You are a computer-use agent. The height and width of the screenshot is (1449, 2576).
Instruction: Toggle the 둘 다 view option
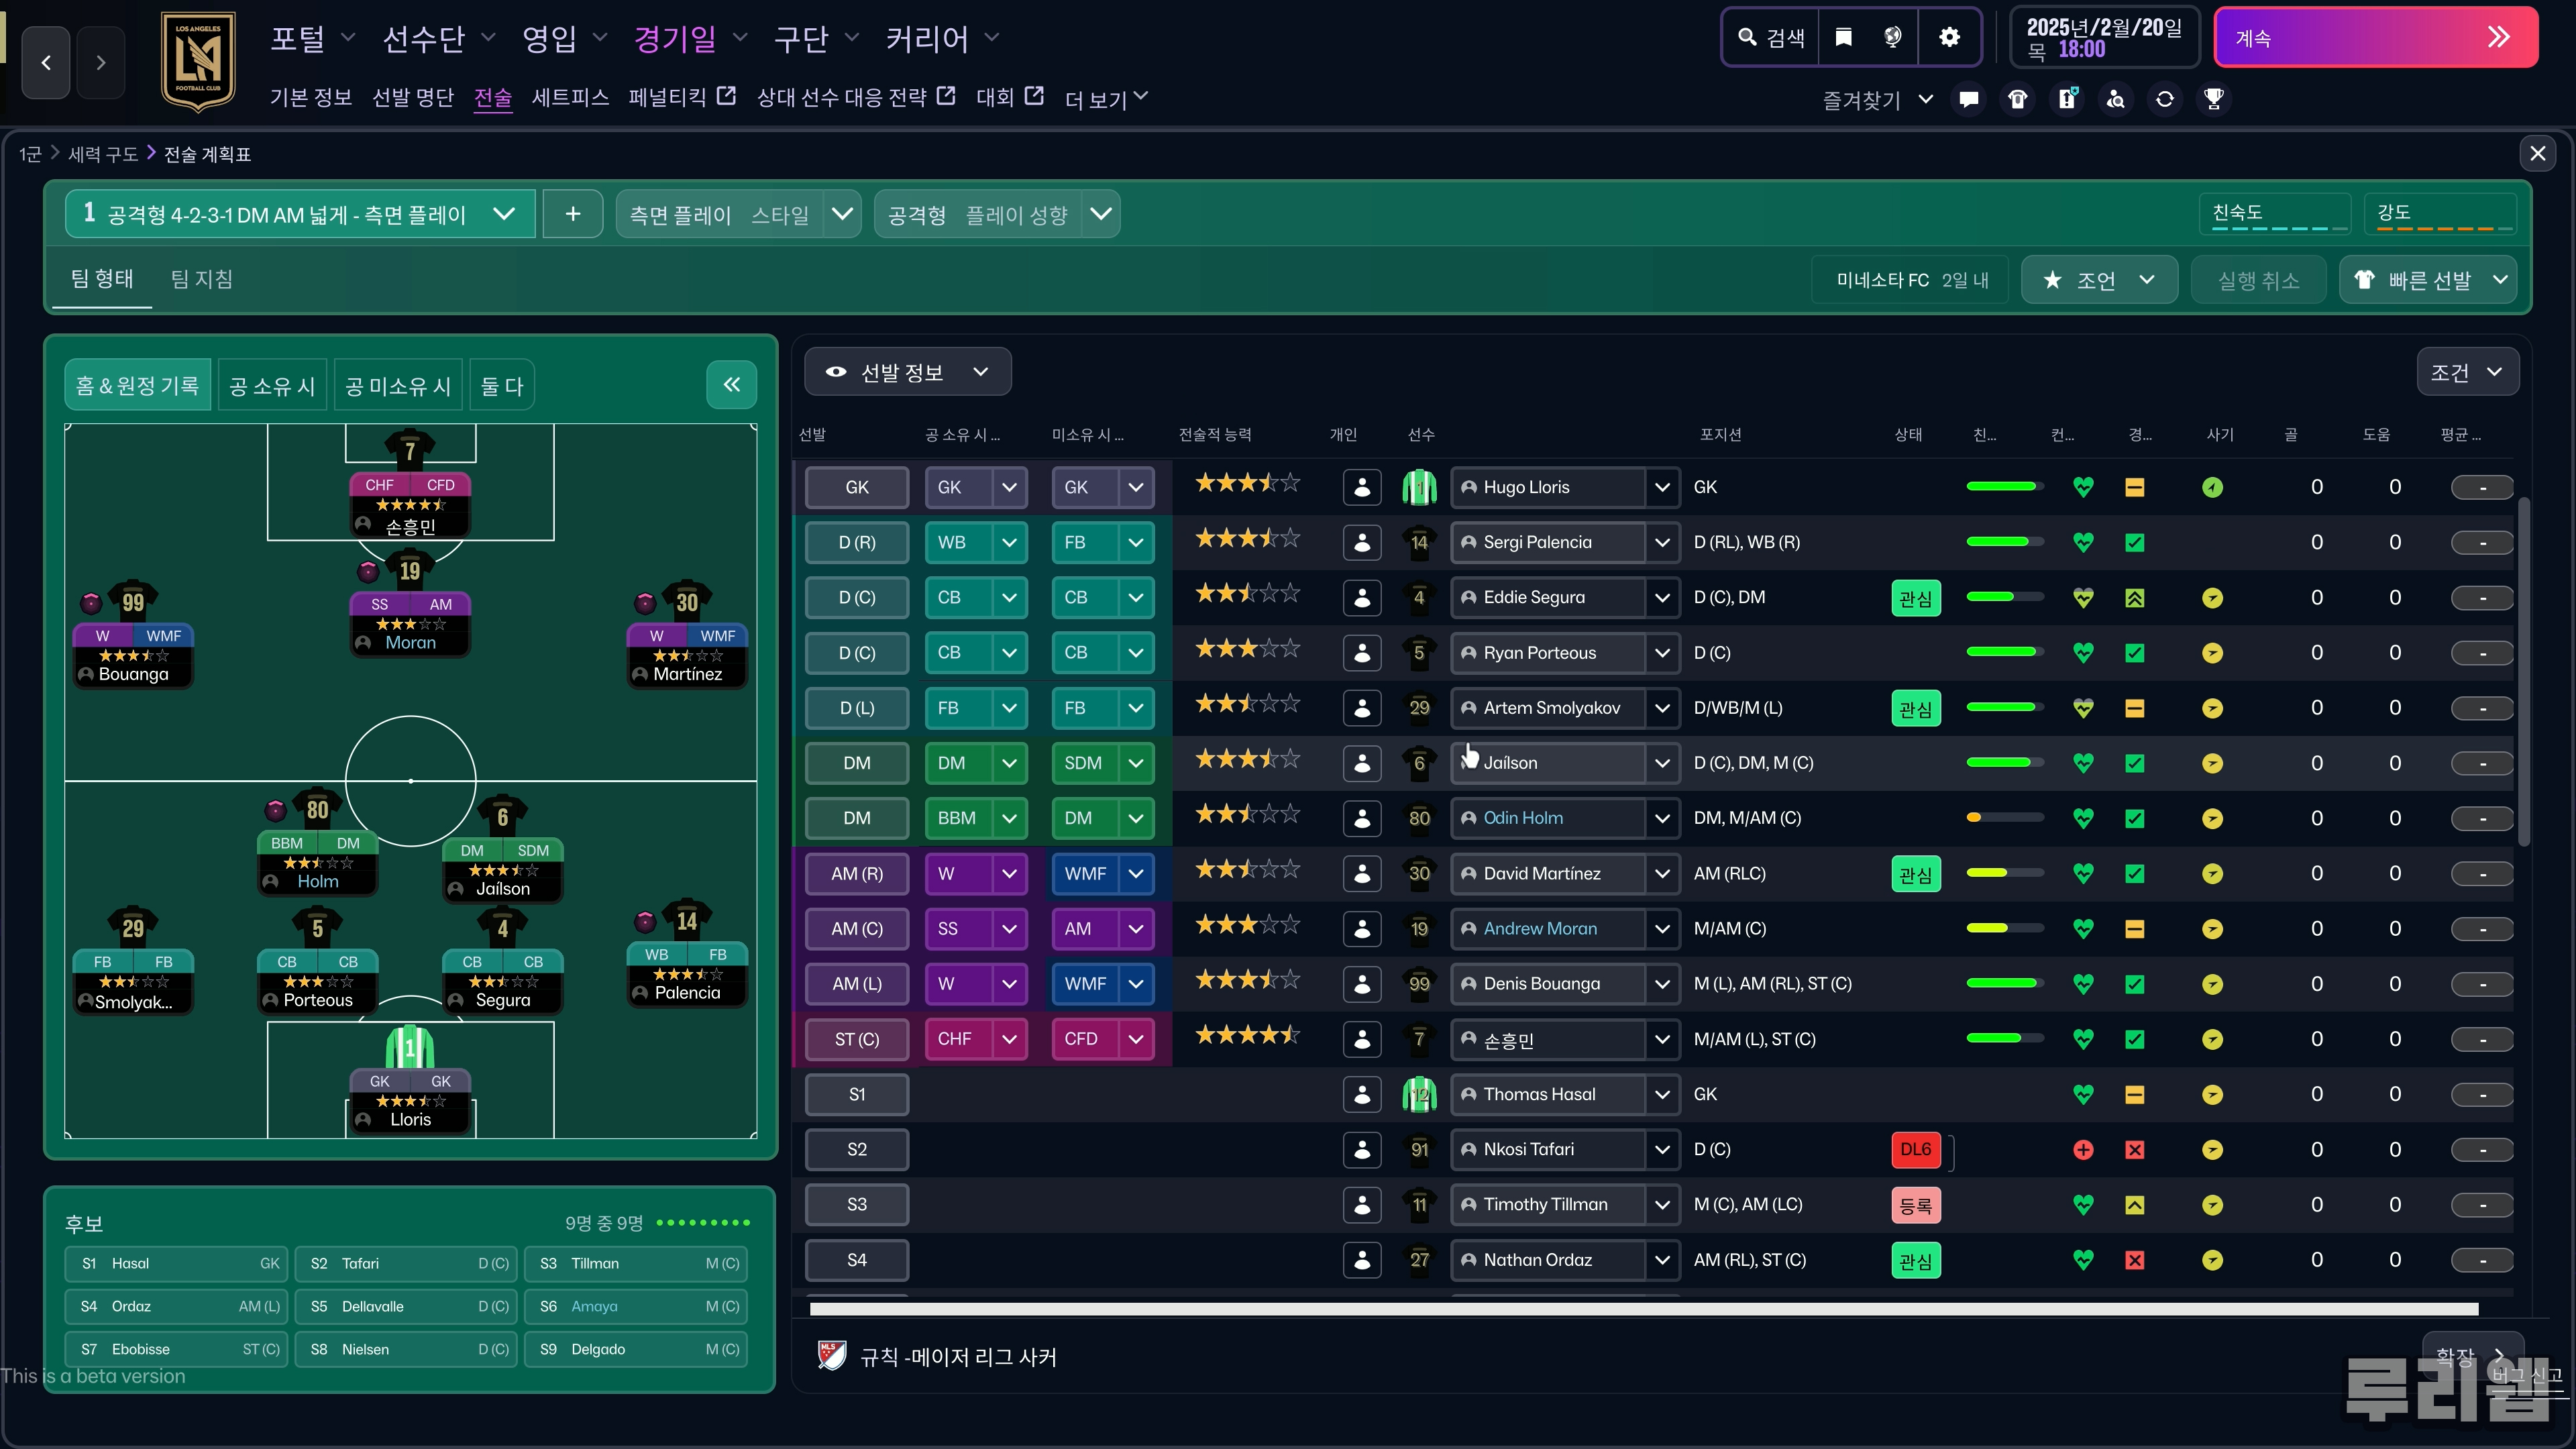click(501, 386)
